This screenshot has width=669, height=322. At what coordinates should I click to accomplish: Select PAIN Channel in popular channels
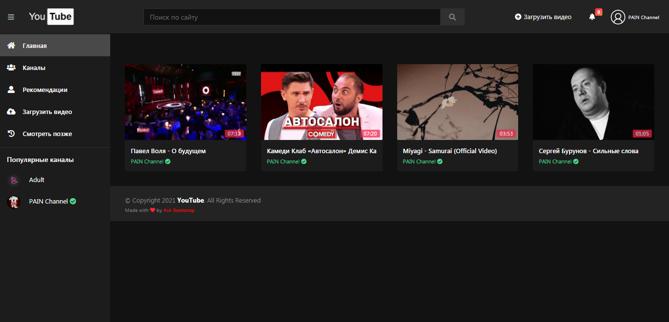[x=48, y=201]
